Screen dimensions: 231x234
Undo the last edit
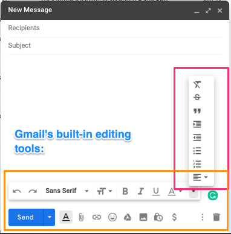(x=17, y=191)
